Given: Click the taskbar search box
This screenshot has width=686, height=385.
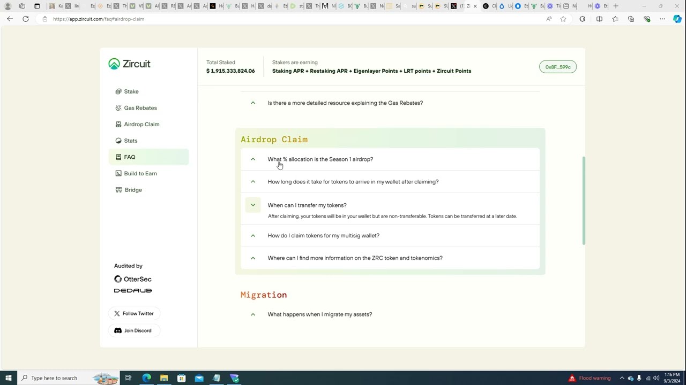Looking at the screenshot, I should point(68,378).
